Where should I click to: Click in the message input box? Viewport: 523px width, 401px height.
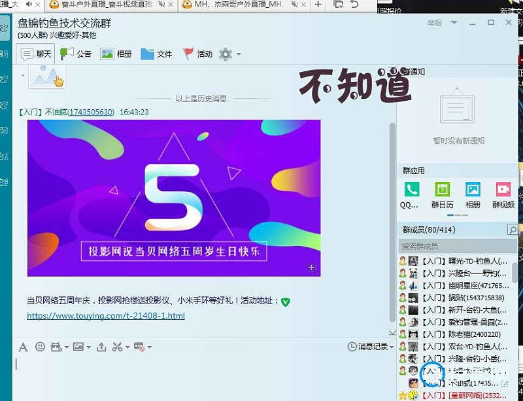pyautogui.click(x=203, y=377)
